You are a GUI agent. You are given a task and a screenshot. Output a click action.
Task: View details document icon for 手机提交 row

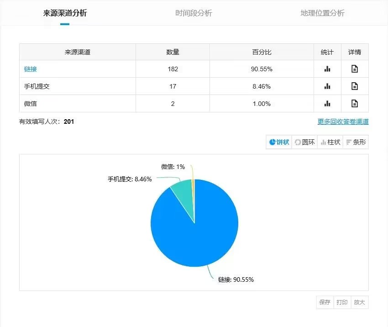pos(355,86)
